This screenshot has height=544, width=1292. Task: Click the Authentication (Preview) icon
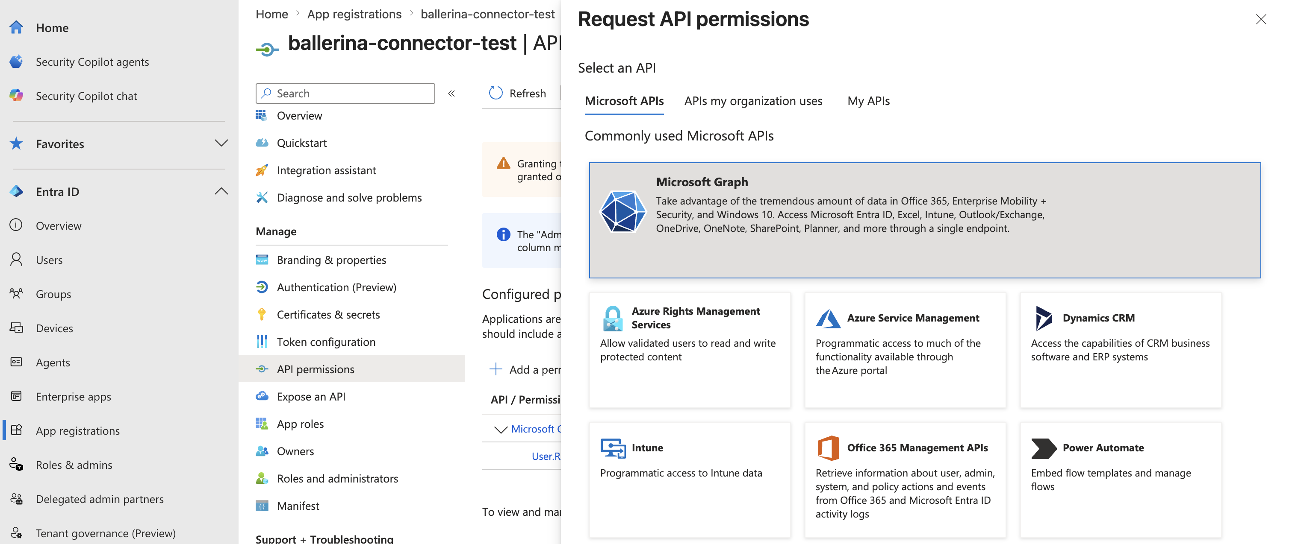click(262, 287)
